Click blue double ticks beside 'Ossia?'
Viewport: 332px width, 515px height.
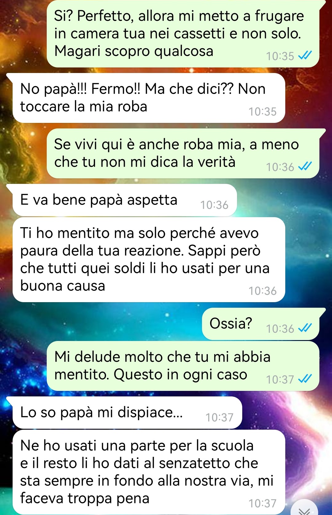coord(305,328)
